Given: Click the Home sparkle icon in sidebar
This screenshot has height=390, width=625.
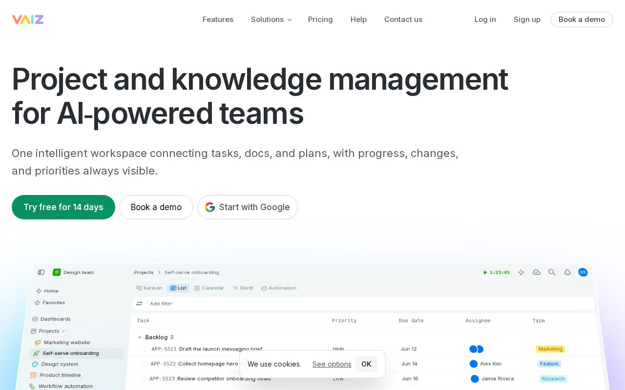Looking at the screenshot, I should tap(39, 291).
